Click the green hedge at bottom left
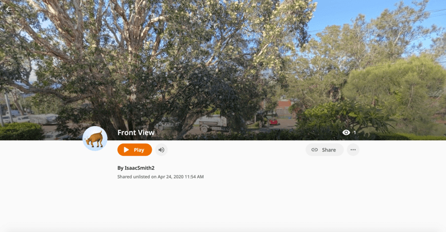Viewport: 446px width, 232px height. coord(21,131)
